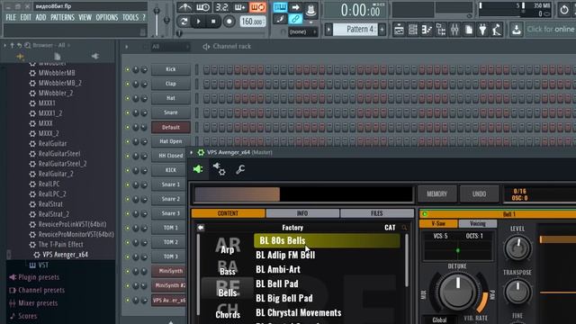Open the TOOLS menu
This screenshot has height=324, width=576.
(130, 17)
